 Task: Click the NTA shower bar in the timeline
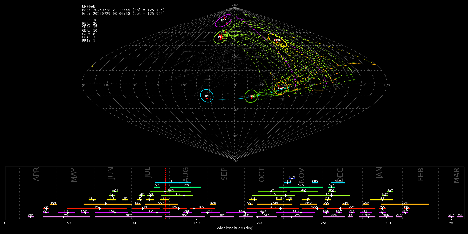(x=297, y=217)
